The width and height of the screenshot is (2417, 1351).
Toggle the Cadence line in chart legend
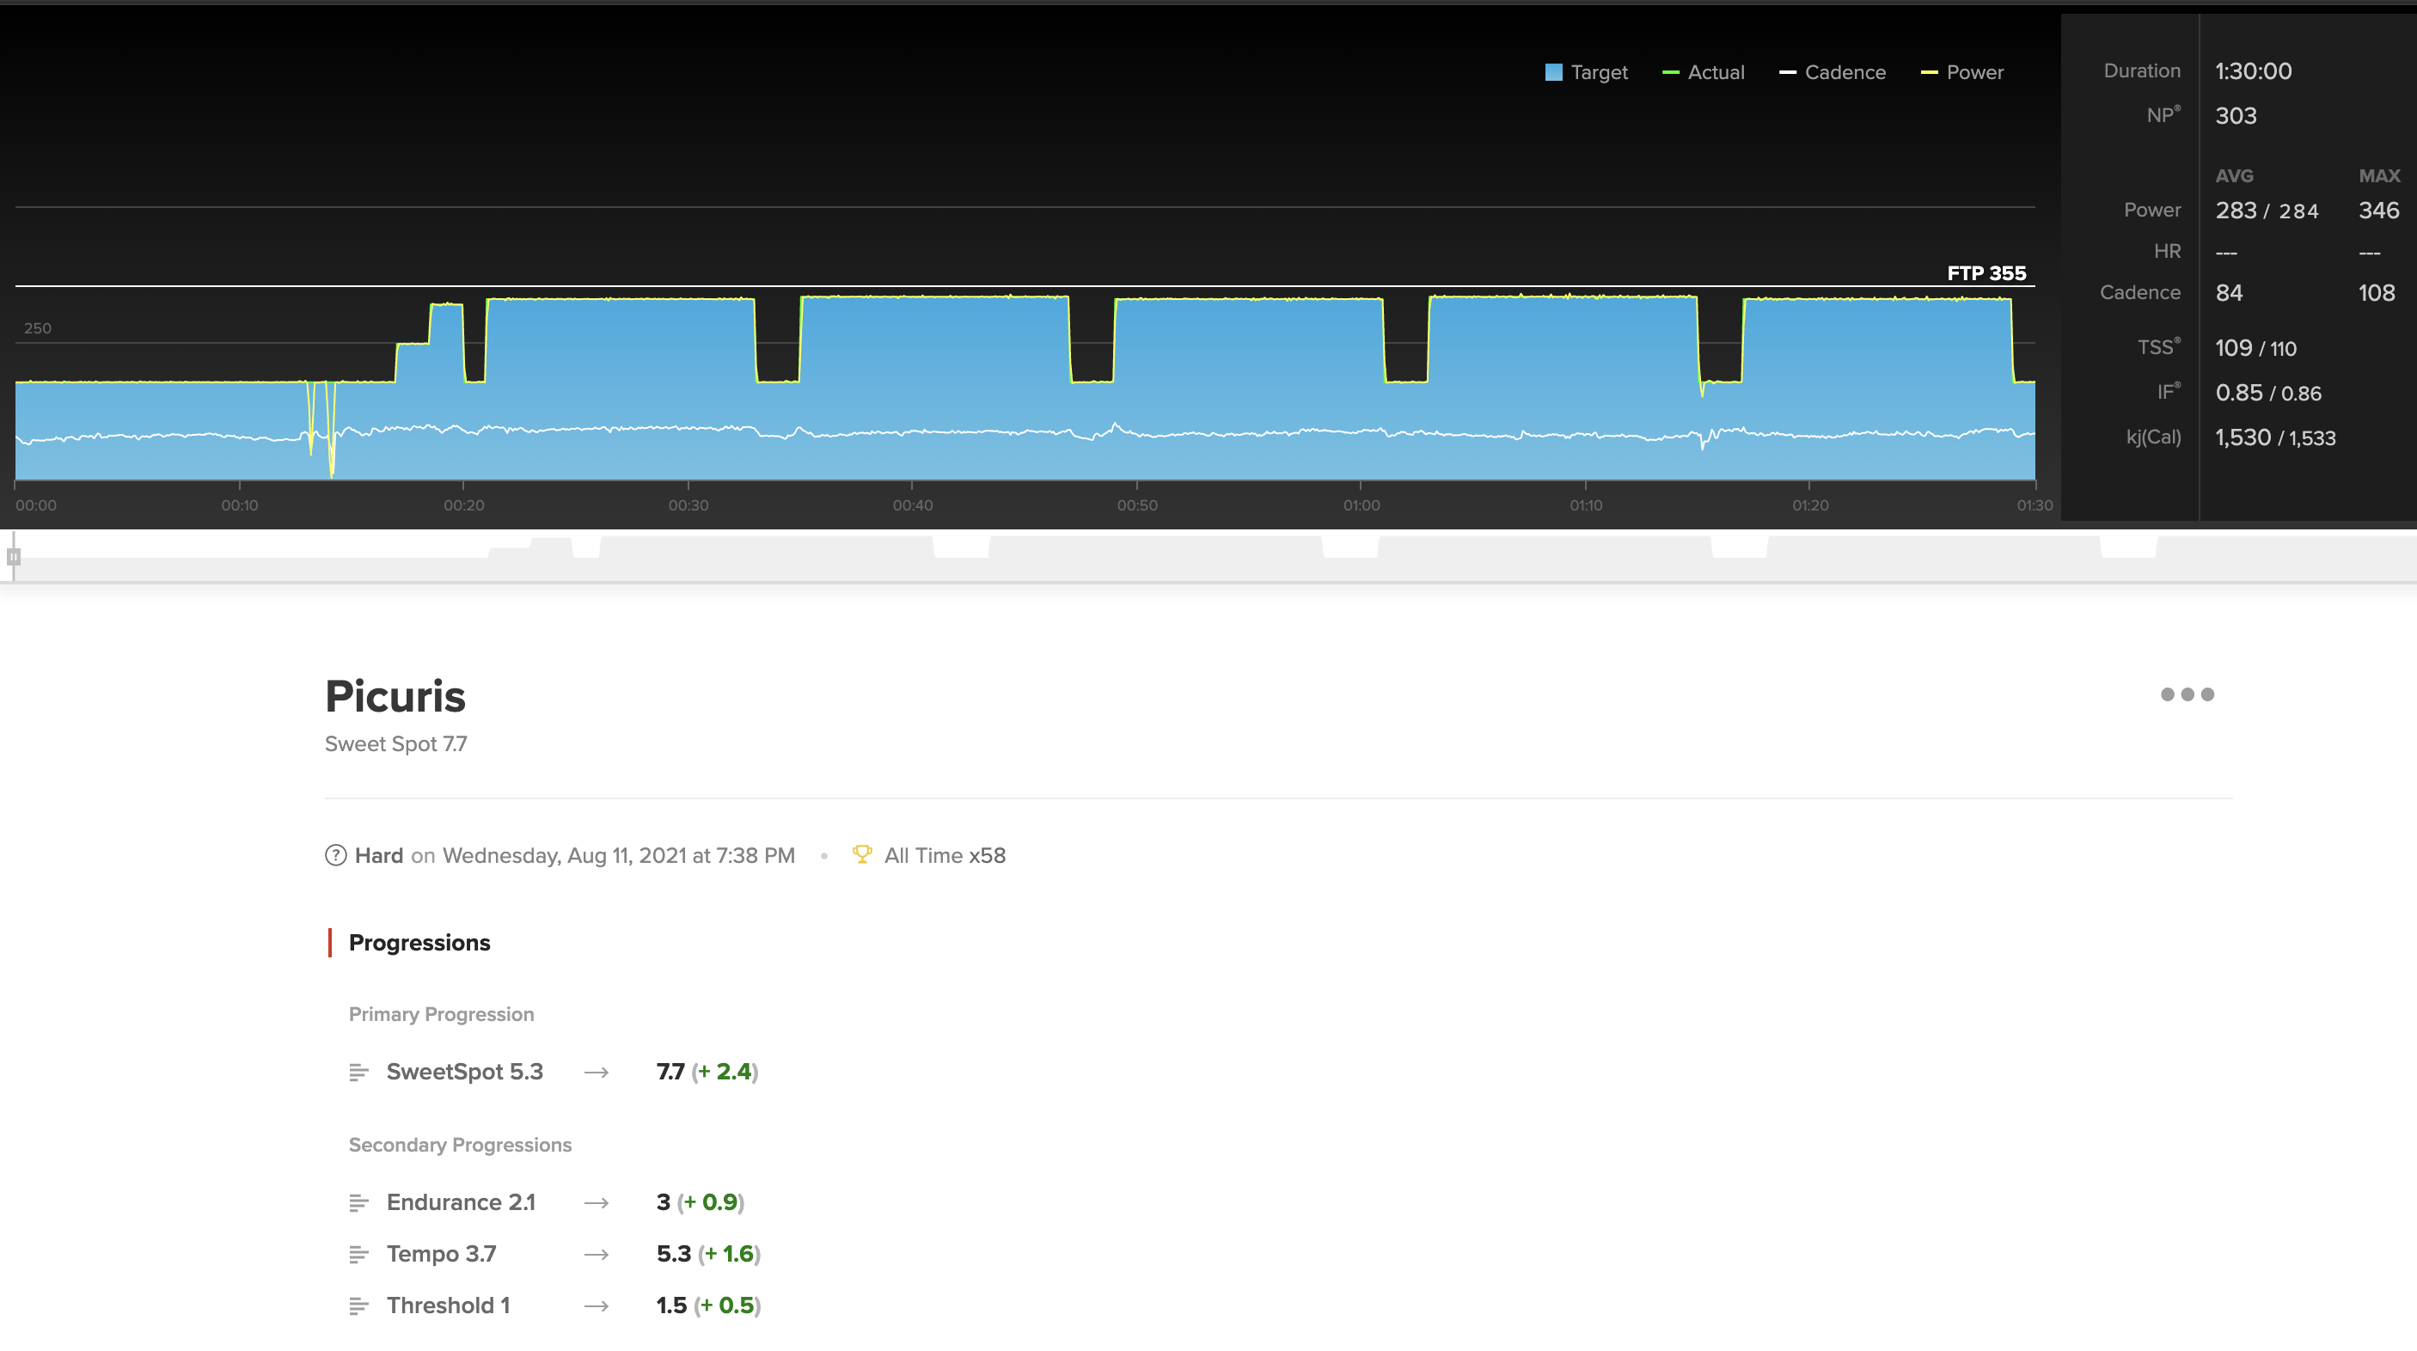click(x=1833, y=72)
